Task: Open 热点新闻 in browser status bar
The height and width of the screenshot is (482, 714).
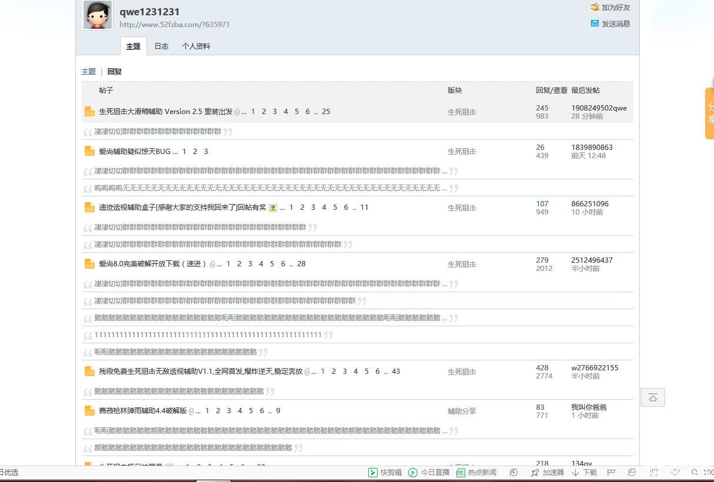Action: coord(476,473)
